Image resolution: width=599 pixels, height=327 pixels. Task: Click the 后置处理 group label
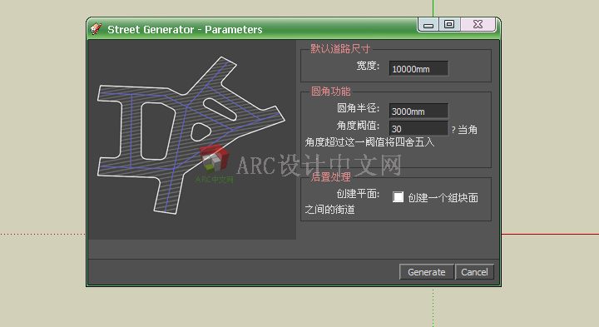point(331,177)
